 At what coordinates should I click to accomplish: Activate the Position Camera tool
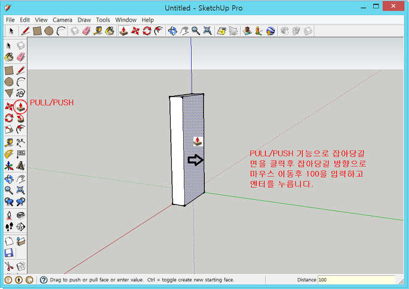point(9,215)
